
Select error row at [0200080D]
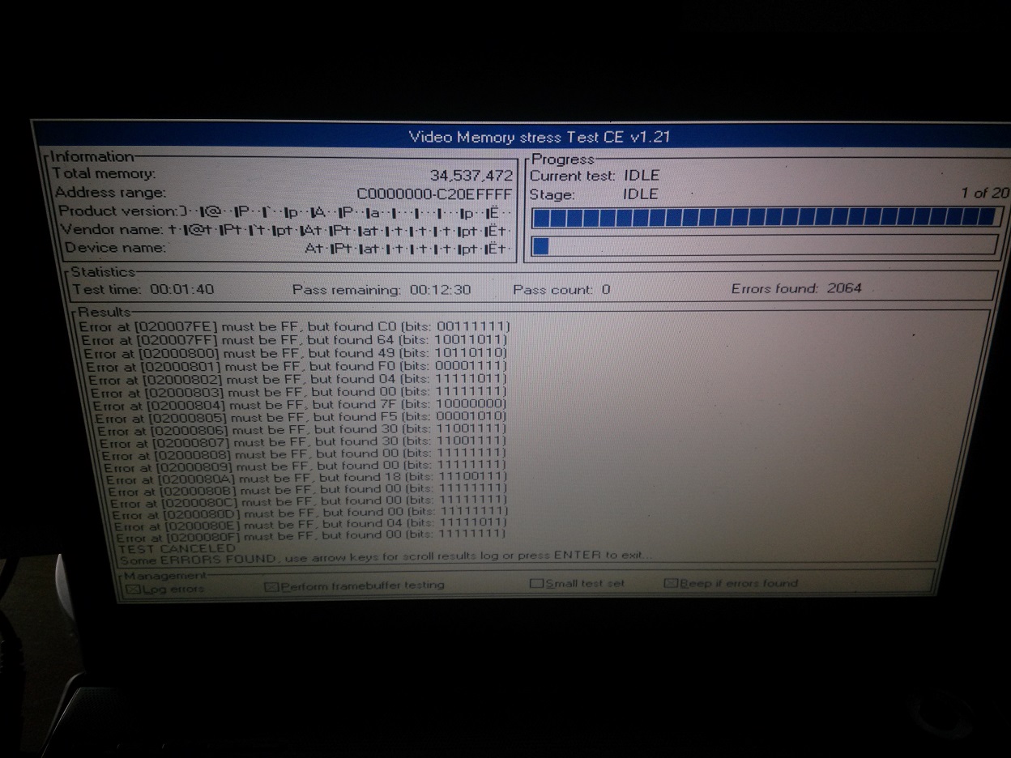[310, 513]
